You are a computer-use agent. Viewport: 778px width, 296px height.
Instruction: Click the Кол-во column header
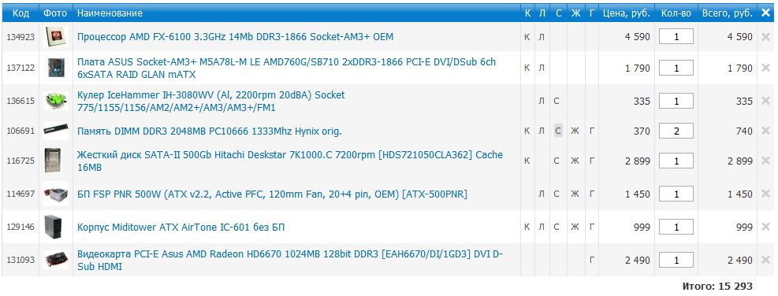pos(676,13)
